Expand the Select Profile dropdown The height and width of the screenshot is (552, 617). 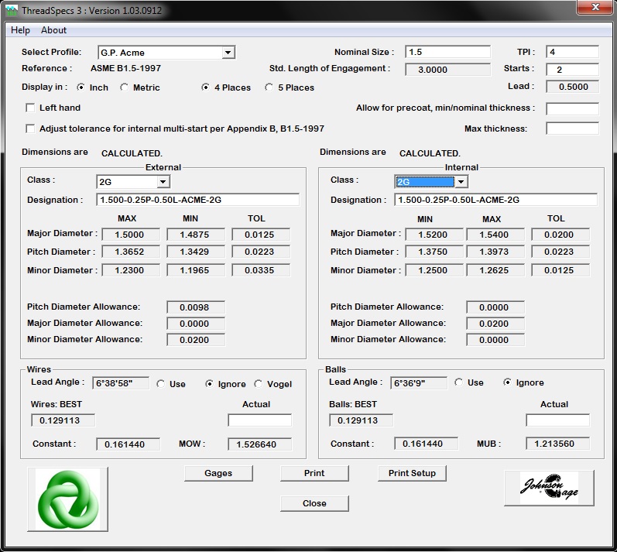(x=228, y=53)
